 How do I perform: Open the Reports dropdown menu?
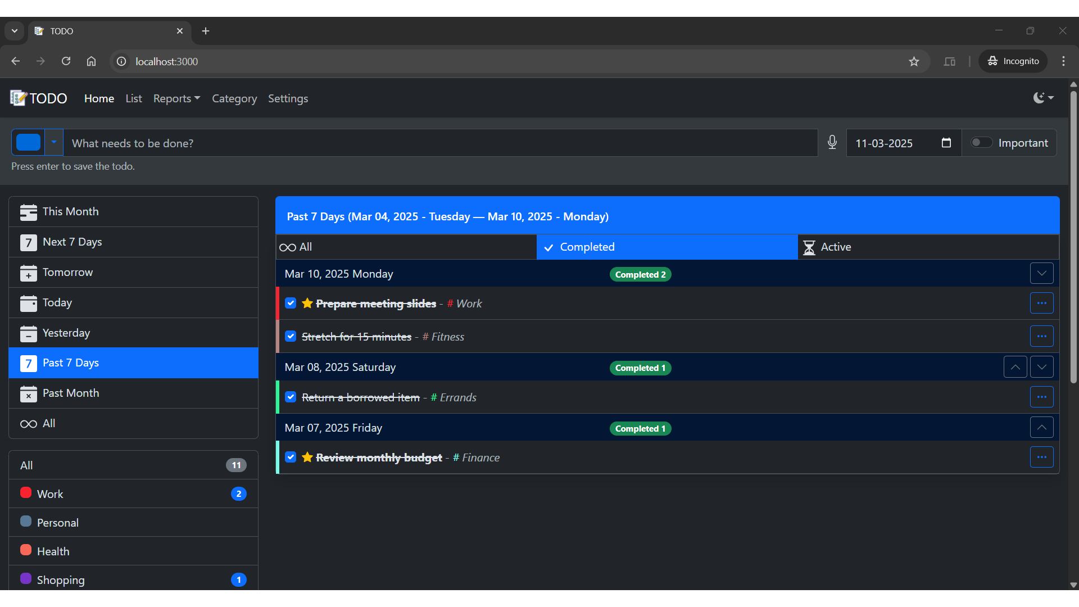pos(176,98)
